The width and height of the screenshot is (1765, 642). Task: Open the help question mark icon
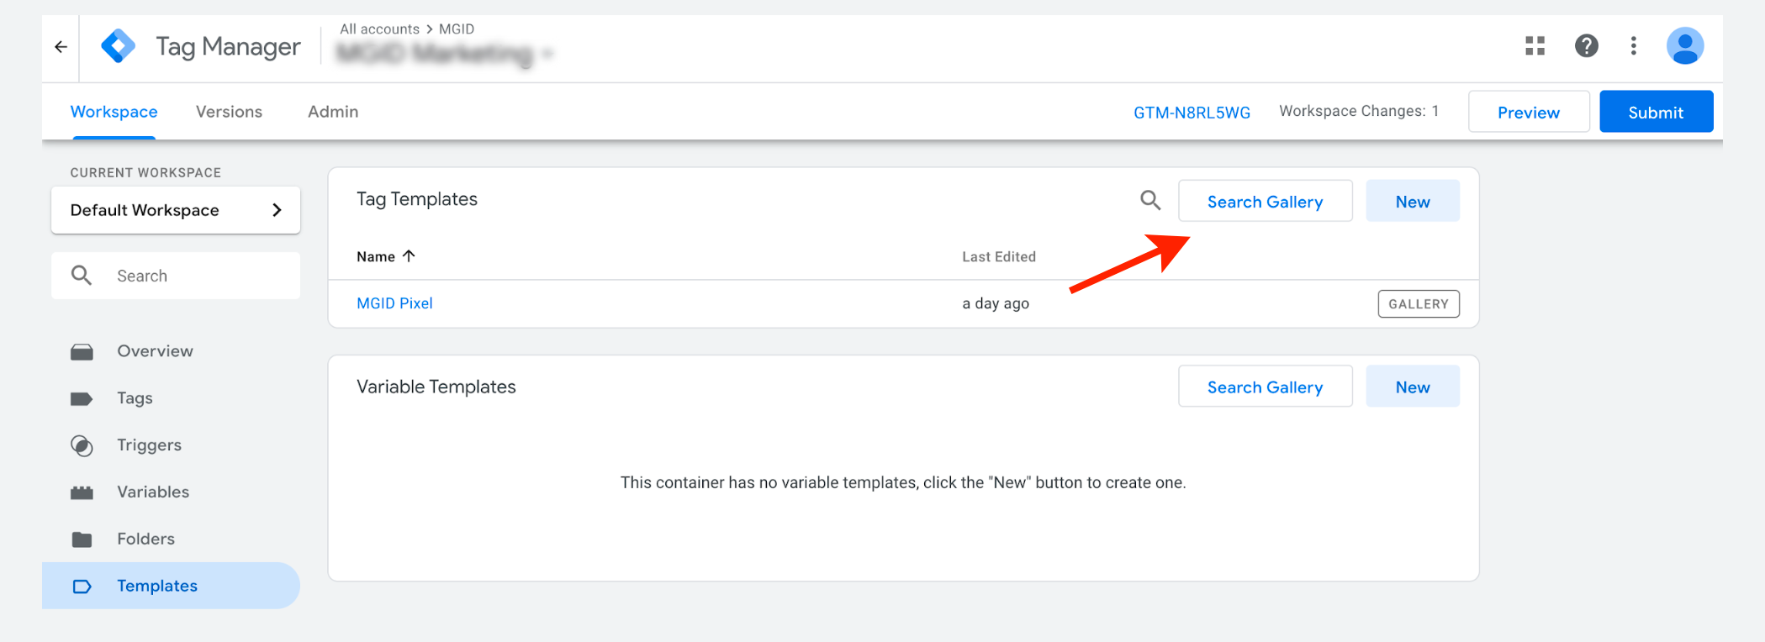1586,46
